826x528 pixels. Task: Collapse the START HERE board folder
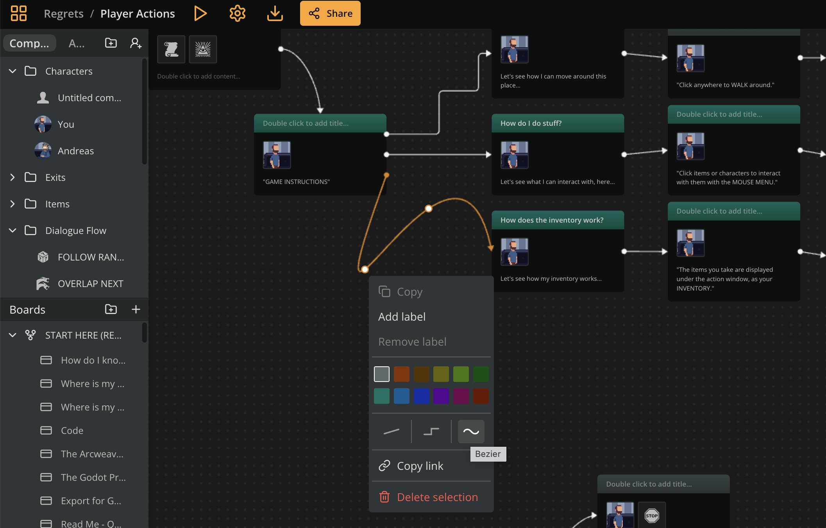13,335
